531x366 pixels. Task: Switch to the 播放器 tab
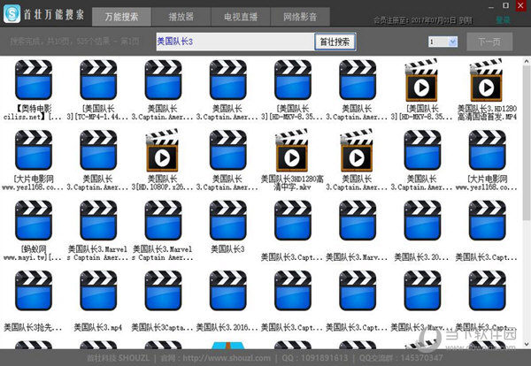181,17
